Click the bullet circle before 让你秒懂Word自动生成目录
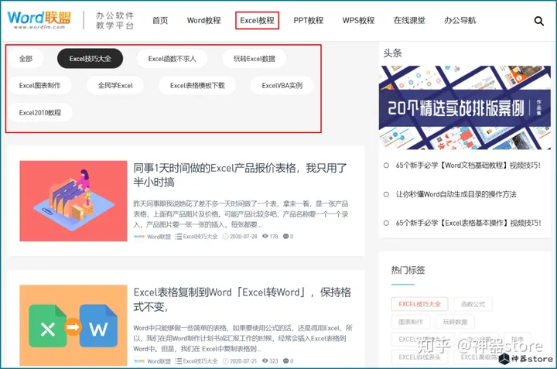Viewport: 557px width, 369px height. coord(386,194)
